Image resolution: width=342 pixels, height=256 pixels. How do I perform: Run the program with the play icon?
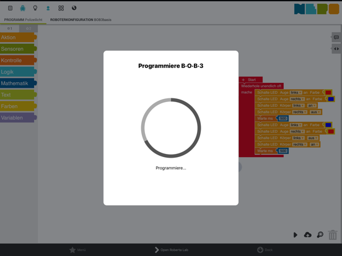296,235
